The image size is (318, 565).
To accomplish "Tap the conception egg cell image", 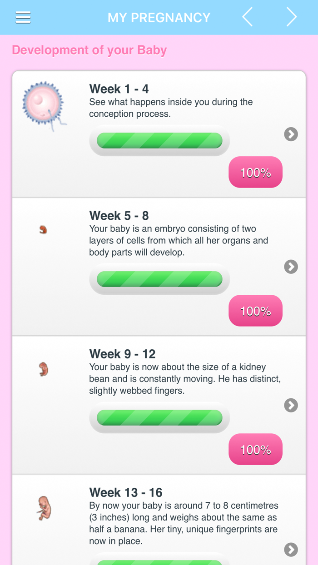I will tap(44, 105).
